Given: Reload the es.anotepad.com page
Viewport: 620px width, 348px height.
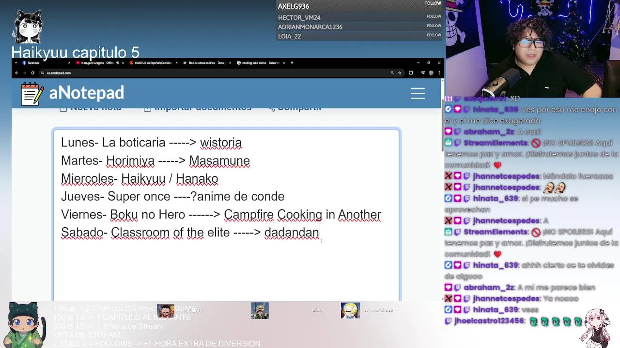Looking at the screenshot, I should click(32, 73).
